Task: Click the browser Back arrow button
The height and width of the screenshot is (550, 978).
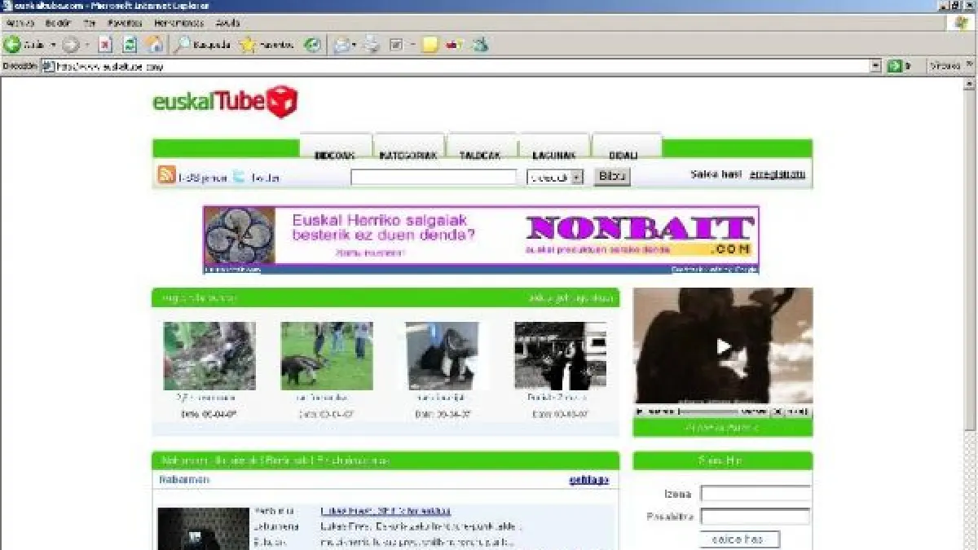Action: click(13, 45)
